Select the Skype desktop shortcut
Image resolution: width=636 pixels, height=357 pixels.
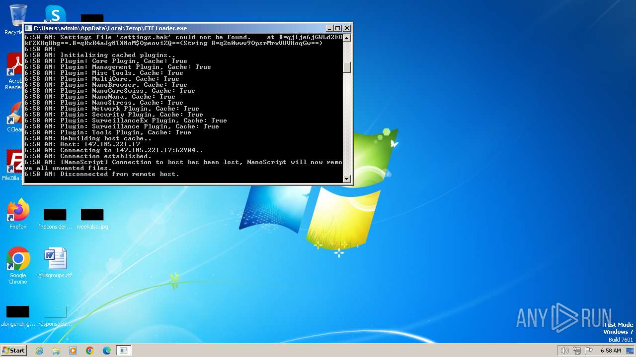[x=55, y=13]
